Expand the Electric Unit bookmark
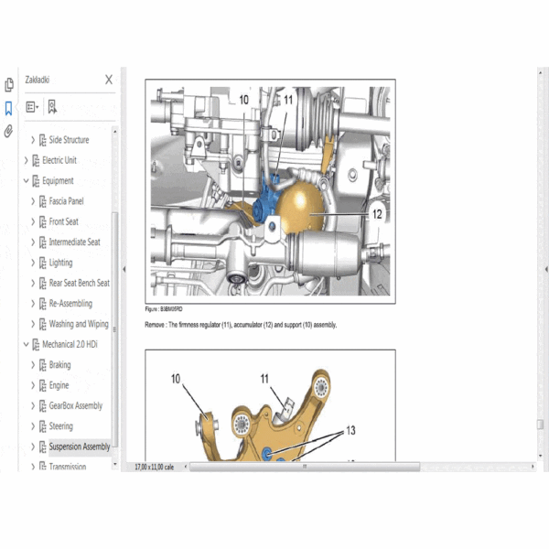549x549 pixels. click(x=26, y=160)
